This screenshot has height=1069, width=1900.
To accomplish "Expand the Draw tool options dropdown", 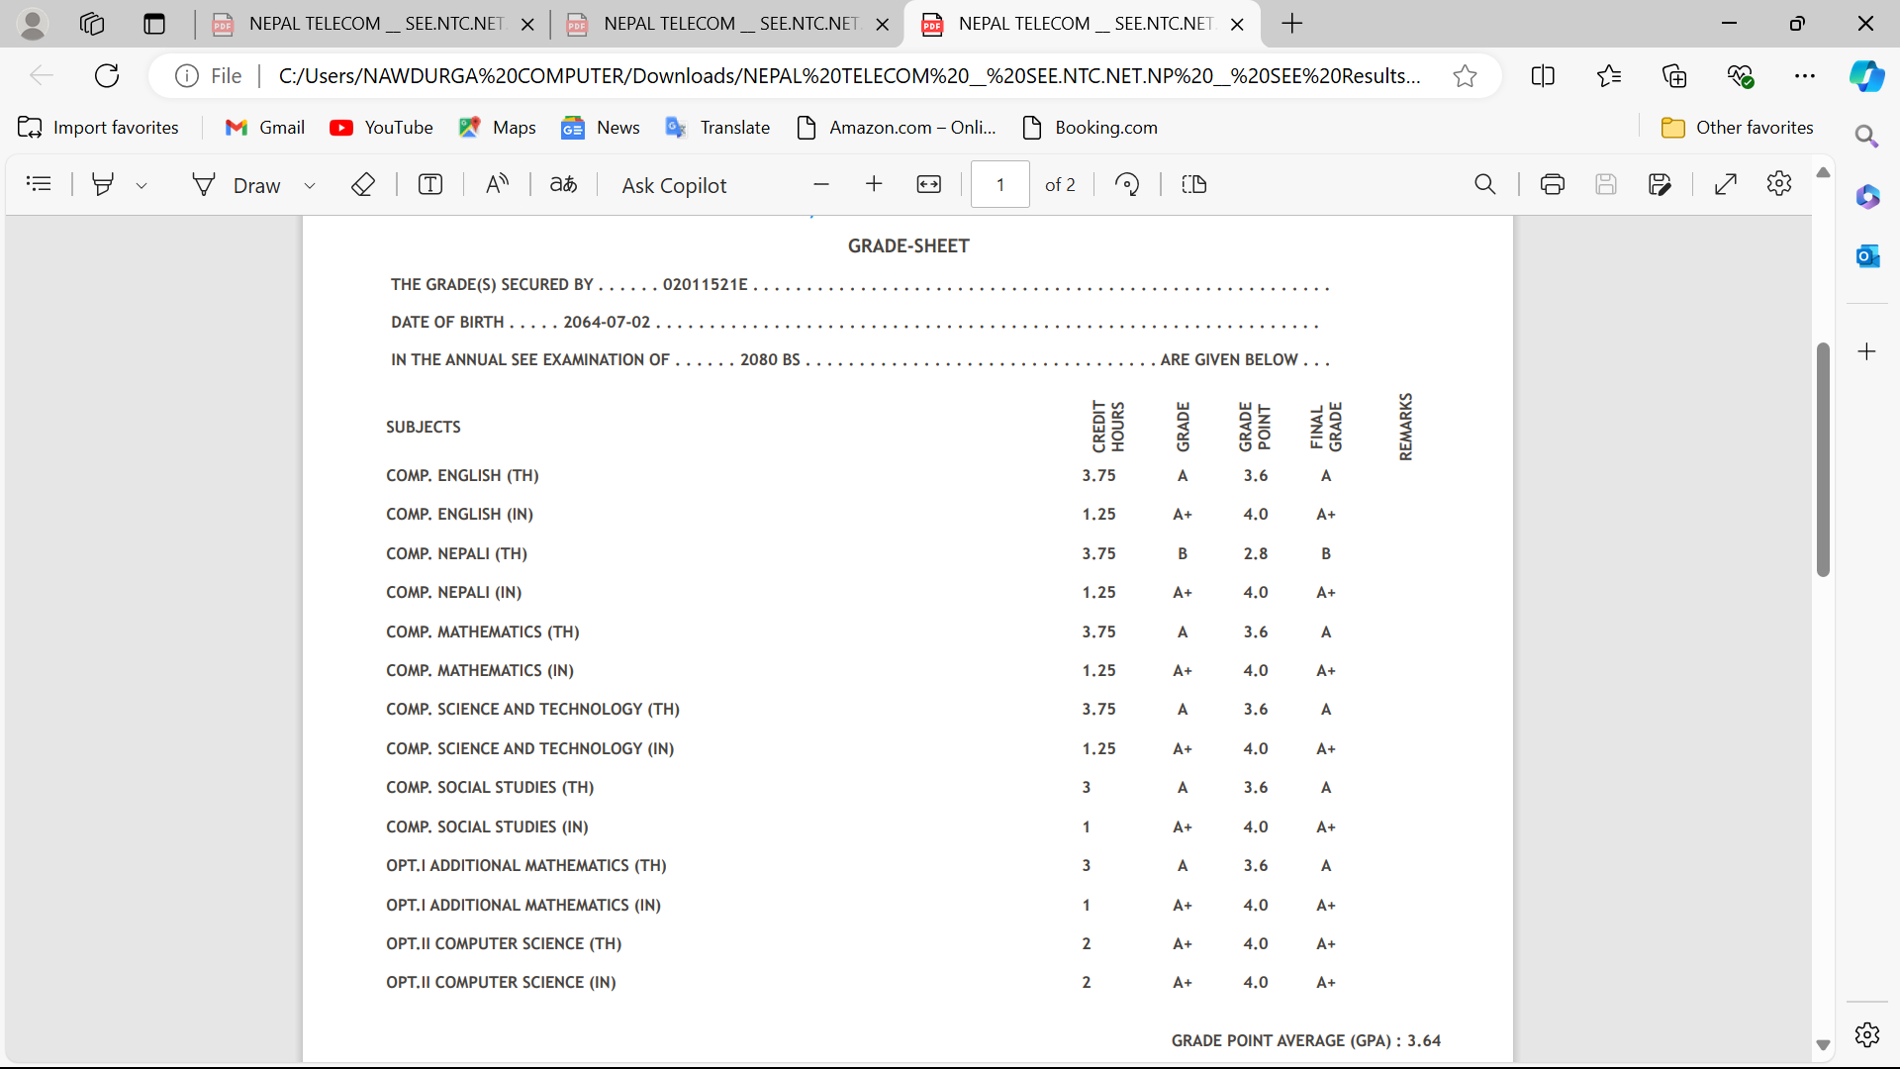I will 310,186.
